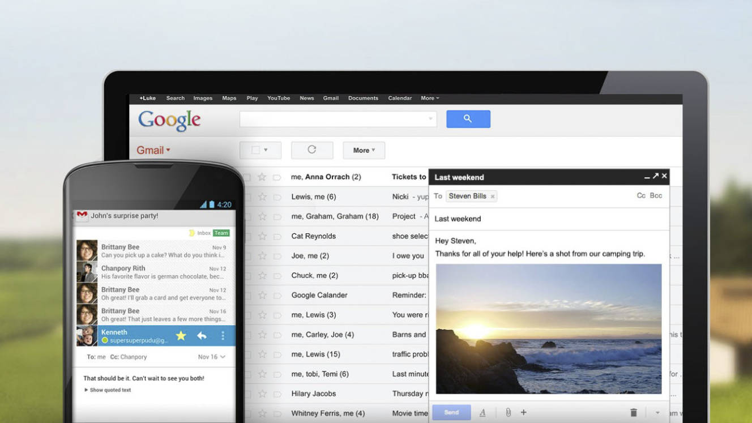The width and height of the screenshot is (752, 423).
Task: Open Documents in the top bar
Action: tap(363, 98)
